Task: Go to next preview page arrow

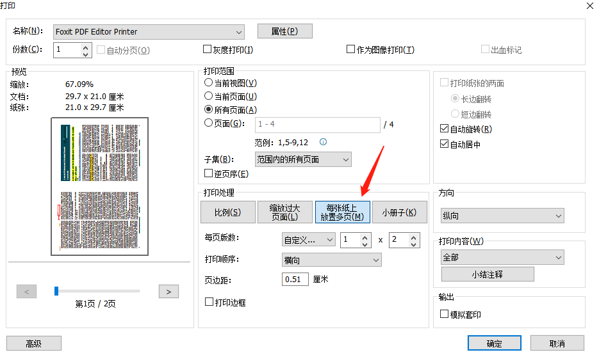Action: (169, 292)
